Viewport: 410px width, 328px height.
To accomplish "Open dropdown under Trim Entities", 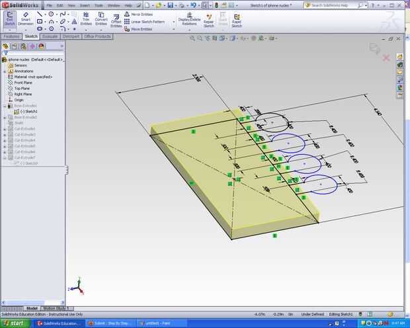I will pyautogui.click(x=86, y=30).
